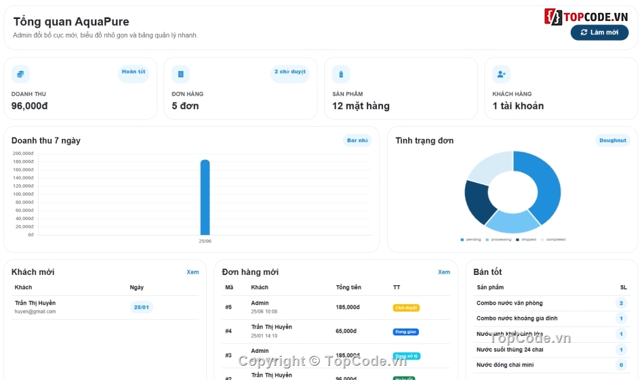The height and width of the screenshot is (380, 644).
Task: Click the Sản phẩm column header
Action: [x=490, y=287]
